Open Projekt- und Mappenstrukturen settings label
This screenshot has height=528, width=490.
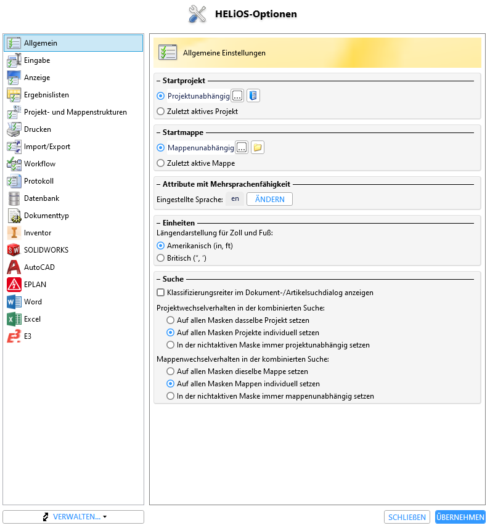click(x=75, y=112)
